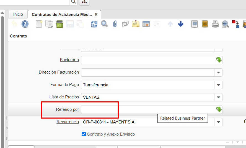The height and width of the screenshot is (148, 246).
Task: Click the Referido por label link
Action: coord(67,109)
